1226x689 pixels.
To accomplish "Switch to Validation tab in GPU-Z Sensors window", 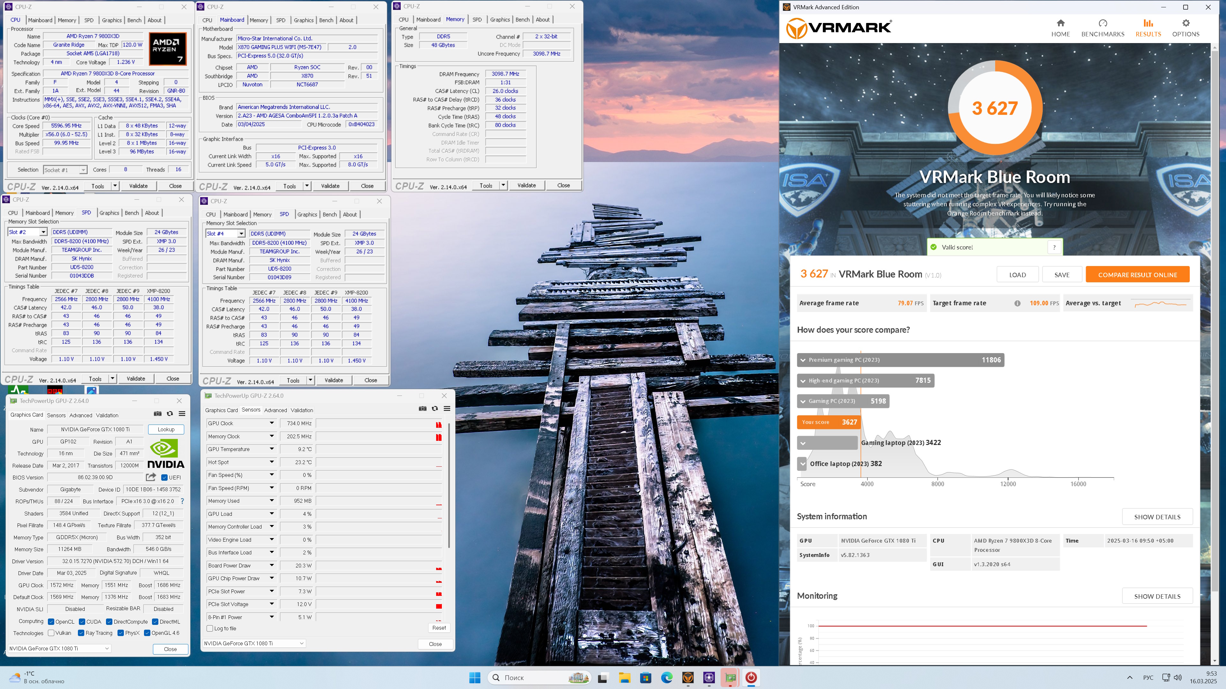I will (302, 410).
